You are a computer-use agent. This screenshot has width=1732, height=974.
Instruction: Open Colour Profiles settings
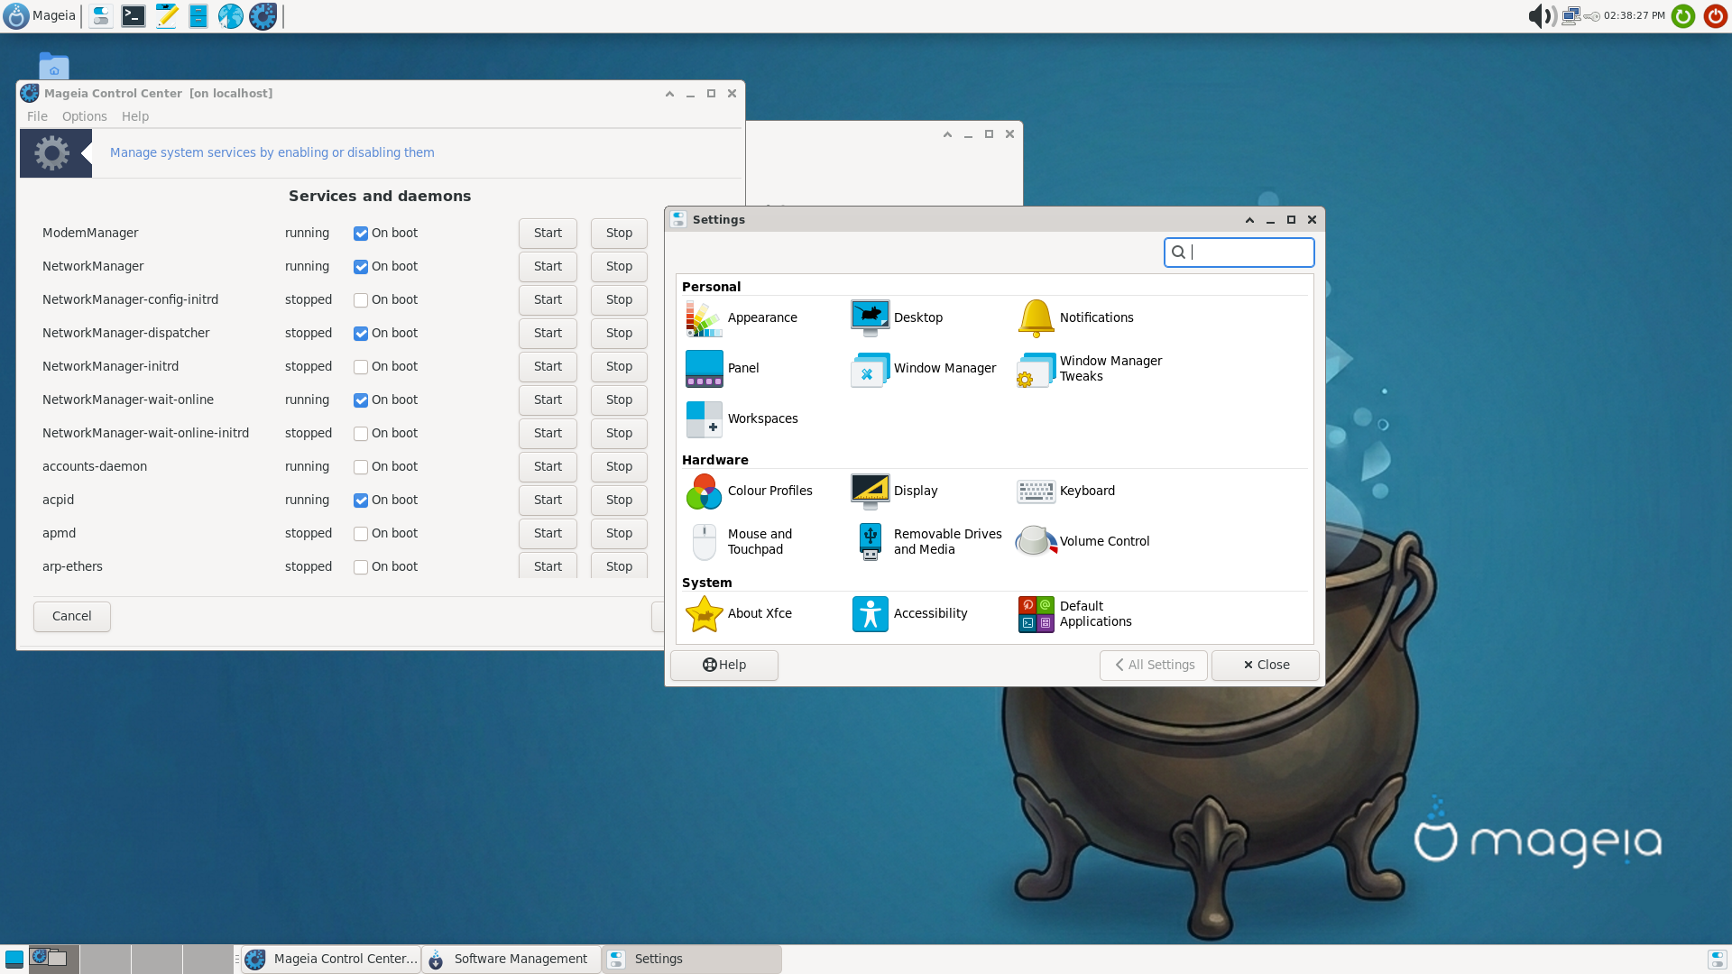coord(749,491)
